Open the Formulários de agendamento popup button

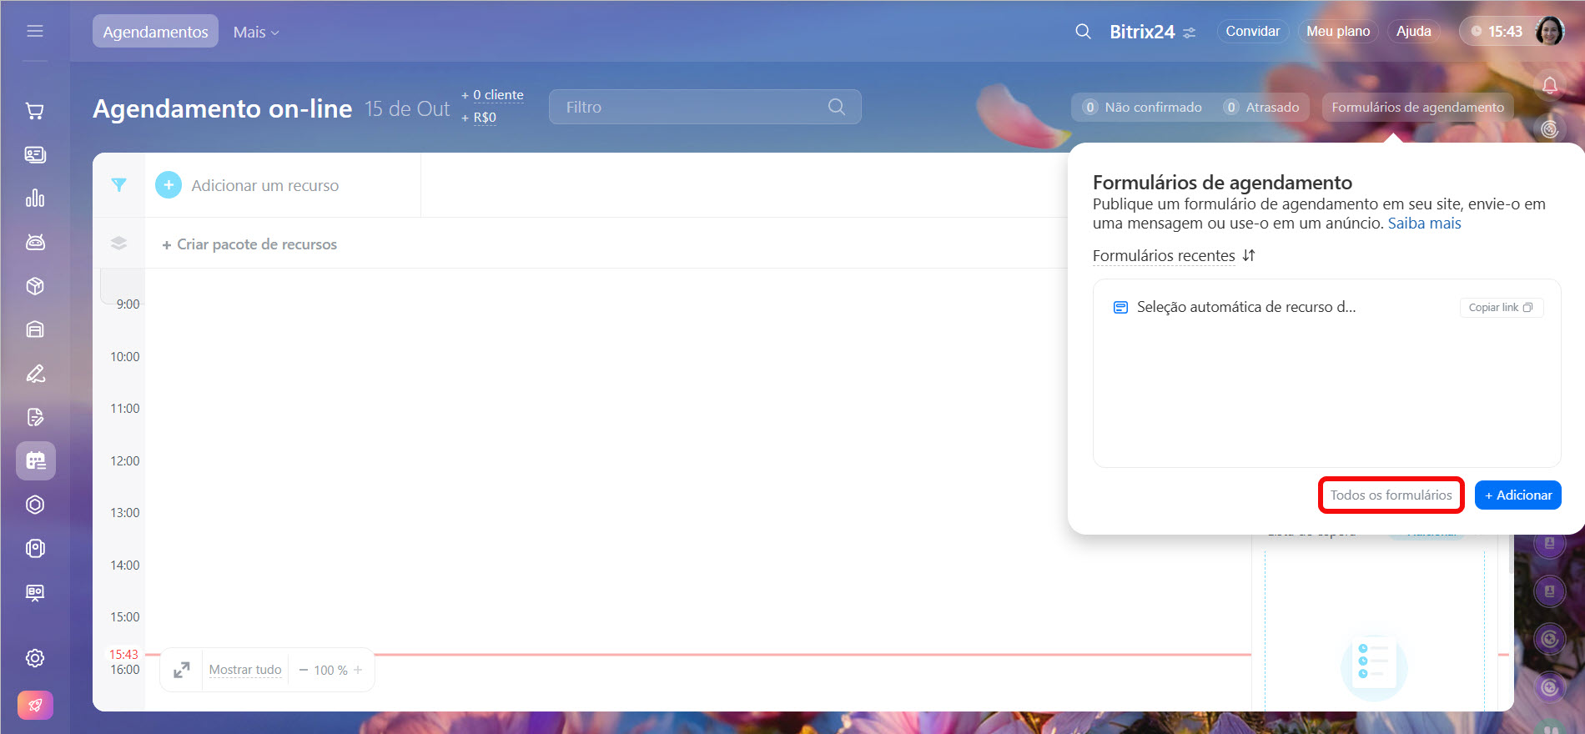pos(1417,108)
